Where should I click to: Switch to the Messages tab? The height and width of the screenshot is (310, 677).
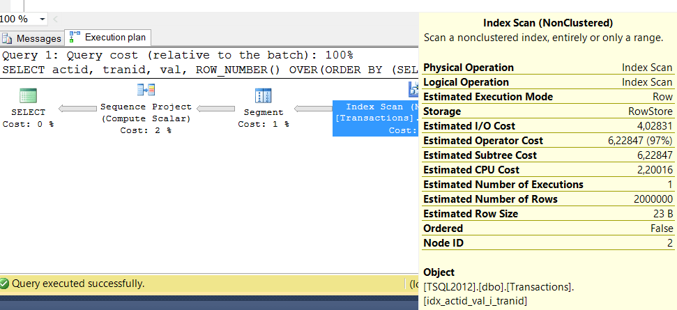point(32,38)
